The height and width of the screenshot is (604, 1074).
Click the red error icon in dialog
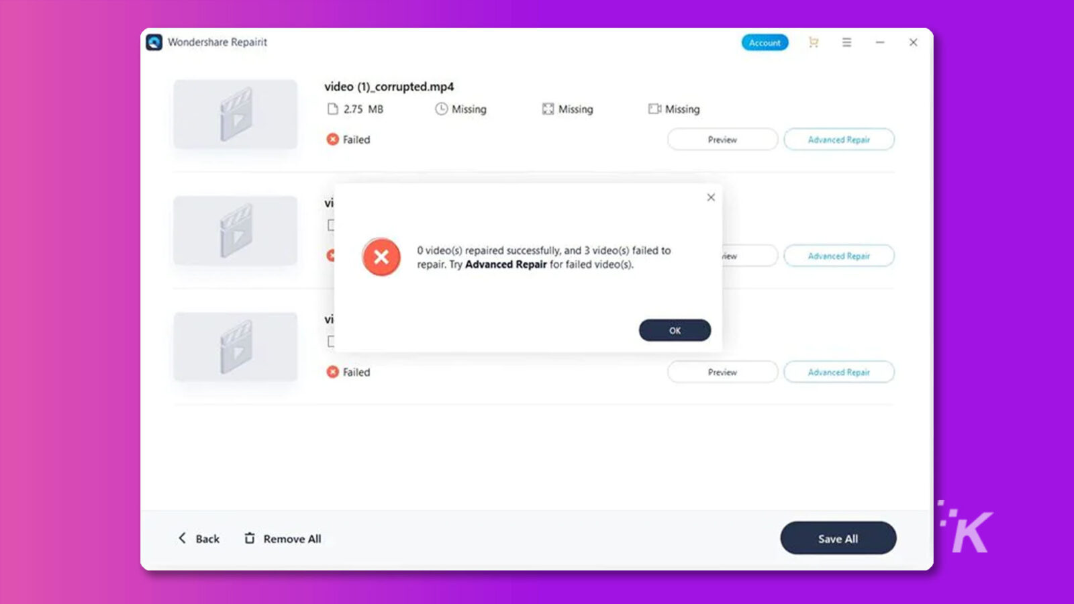(x=381, y=257)
